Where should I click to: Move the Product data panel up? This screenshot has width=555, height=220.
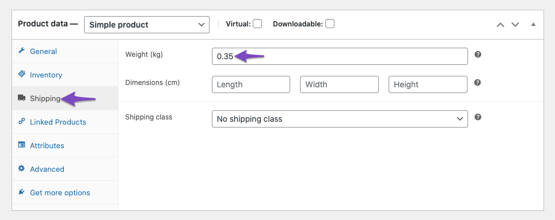500,25
